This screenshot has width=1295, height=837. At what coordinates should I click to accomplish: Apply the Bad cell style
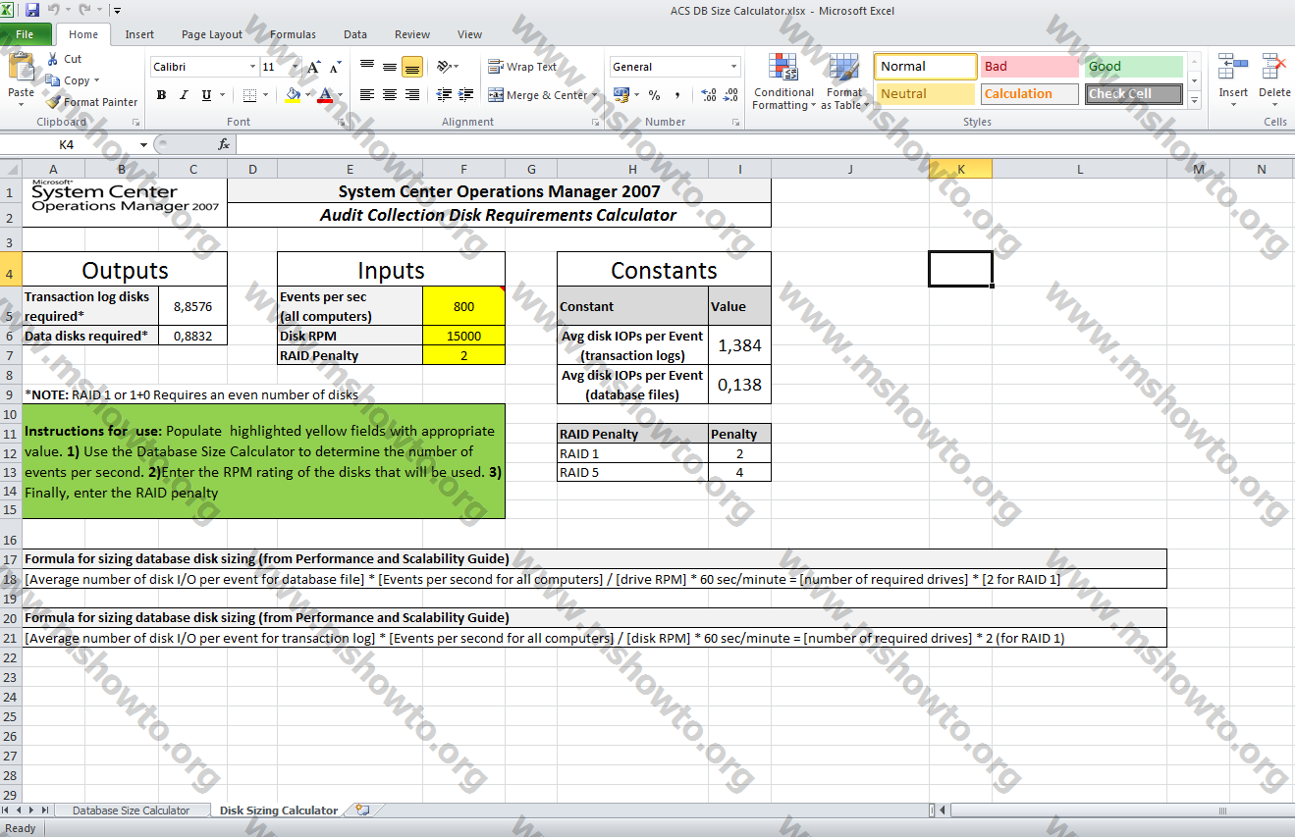click(1030, 67)
